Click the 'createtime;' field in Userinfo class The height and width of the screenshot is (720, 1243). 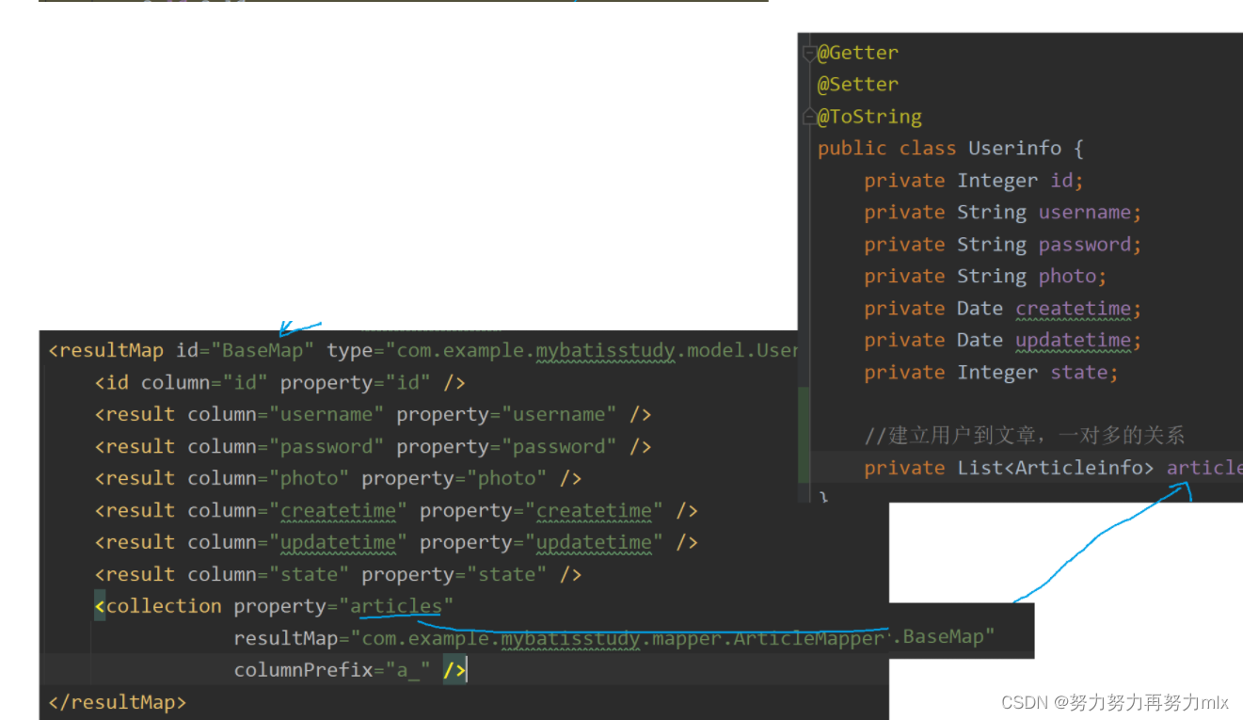(x=1078, y=308)
